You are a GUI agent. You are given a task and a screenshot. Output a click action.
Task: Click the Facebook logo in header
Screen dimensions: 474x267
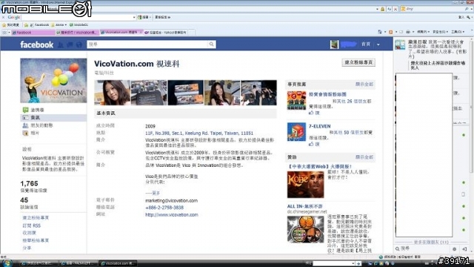[36, 44]
